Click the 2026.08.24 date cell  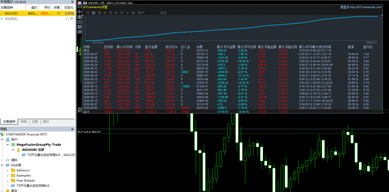pos(90,65)
